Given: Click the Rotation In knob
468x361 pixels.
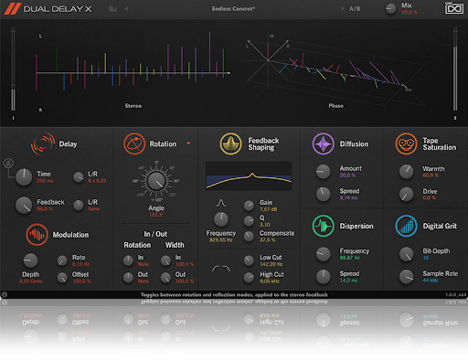Looking at the screenshot, I should 128,260.
